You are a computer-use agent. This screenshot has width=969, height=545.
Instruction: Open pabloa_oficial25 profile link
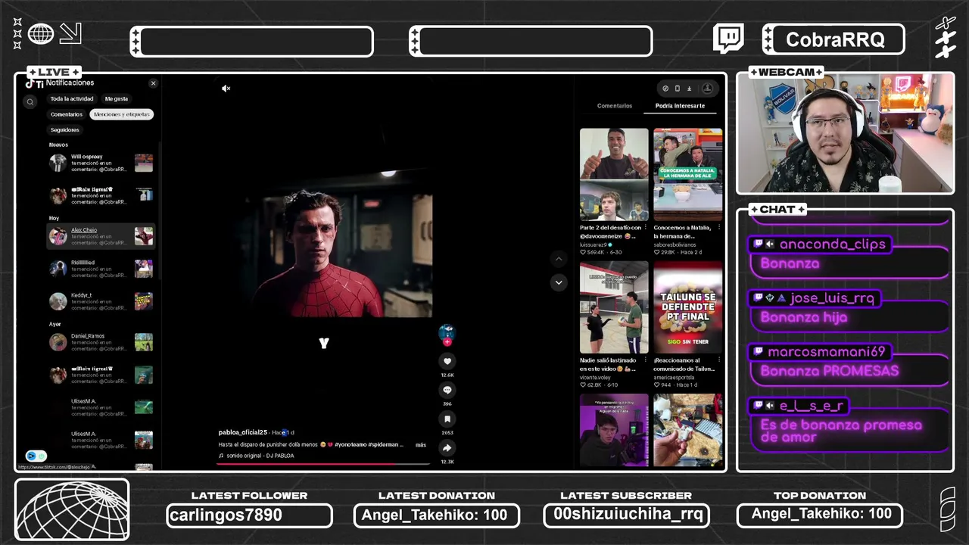[243, 432]
